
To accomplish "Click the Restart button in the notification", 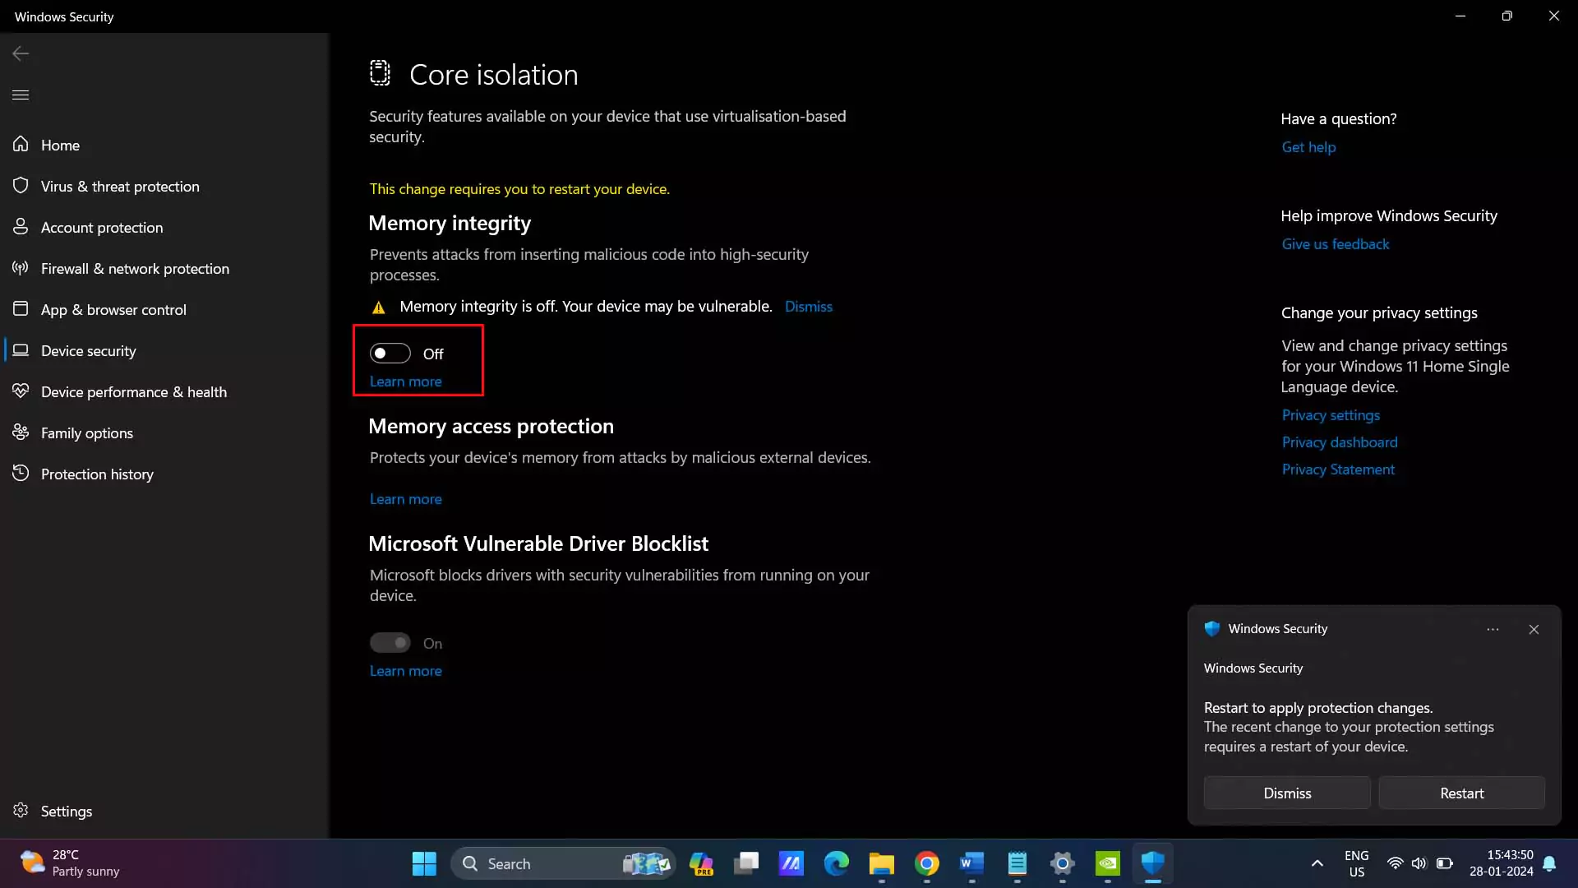I will point(1461,793).
